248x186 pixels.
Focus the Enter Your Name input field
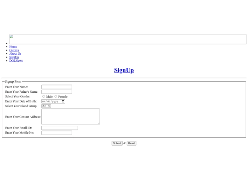click(56, 87)
